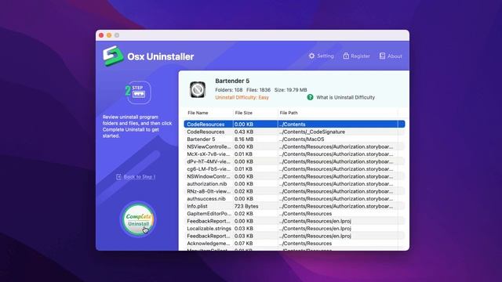Select the dPv-hT-4MV-vie... file row

[x=294, y=161]
